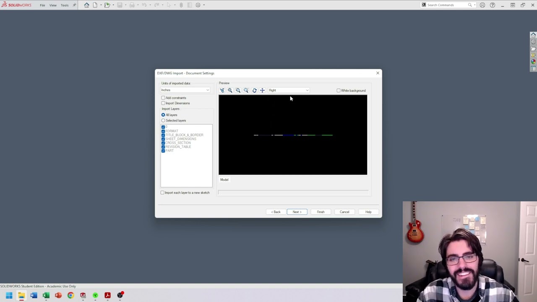Click the Next button
The width and height of the screenshot is (537, 302).
click(x=297, y=212)
